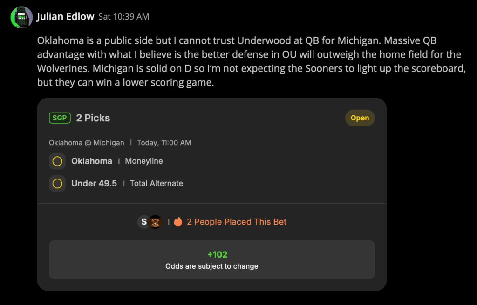Select the Under 49.5 pick label
The height and width of the screenshot is (305, 477).
pos(94,184)
